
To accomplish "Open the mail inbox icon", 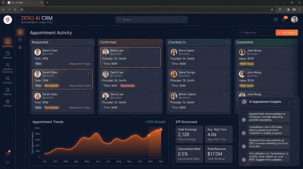I will coord(275,19).
